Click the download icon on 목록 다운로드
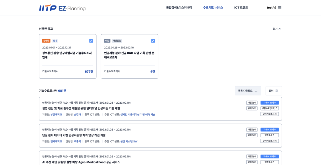The height and width of the screenshot is (165, 321). point(256,91)
